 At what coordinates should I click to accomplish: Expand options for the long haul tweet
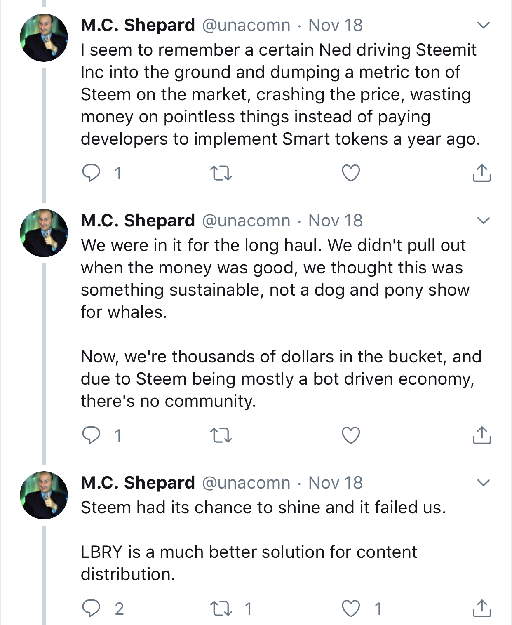click(x=483, y=221)
